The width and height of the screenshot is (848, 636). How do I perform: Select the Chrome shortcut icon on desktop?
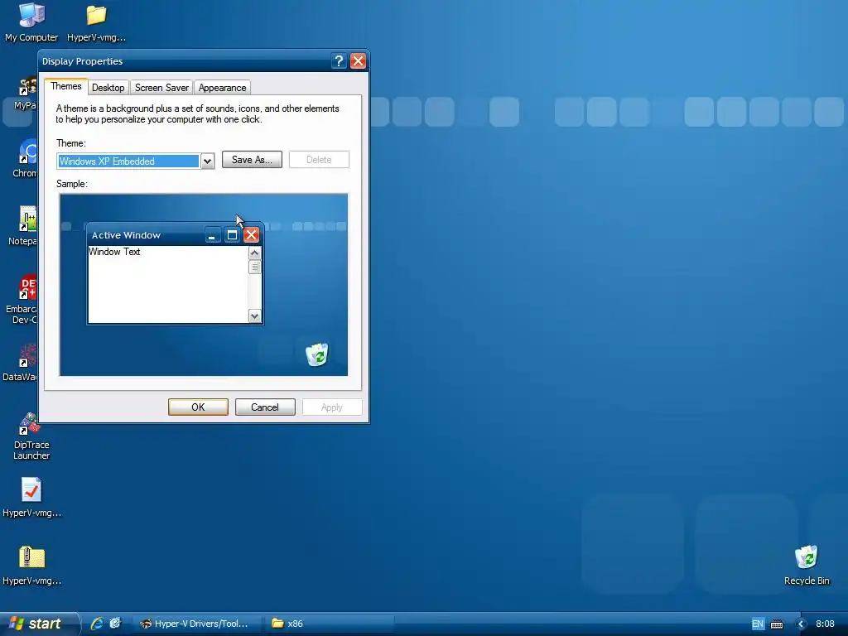pyautogui.click(x=27, y=158)
